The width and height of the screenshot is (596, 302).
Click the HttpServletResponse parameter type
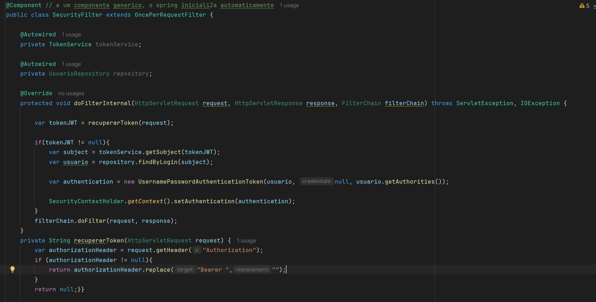pos(268,103)
